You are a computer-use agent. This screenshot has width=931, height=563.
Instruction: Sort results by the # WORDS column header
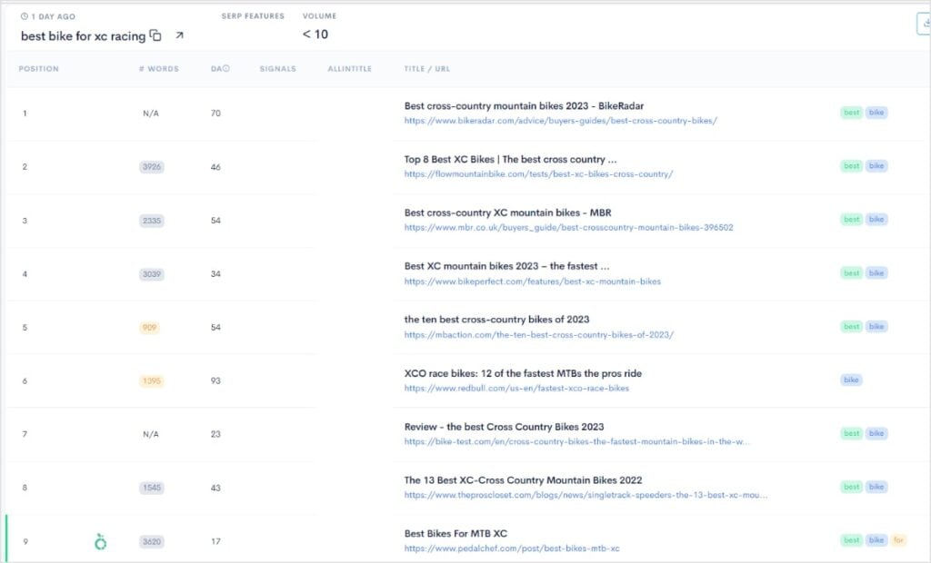point(160,68)
